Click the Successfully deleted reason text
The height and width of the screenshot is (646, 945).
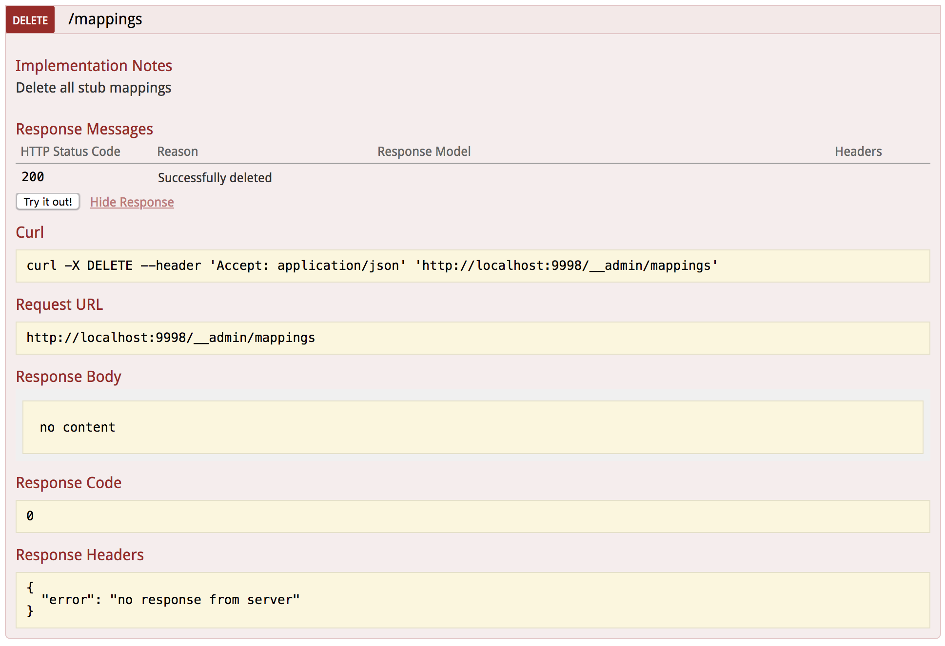coord(215,177)
